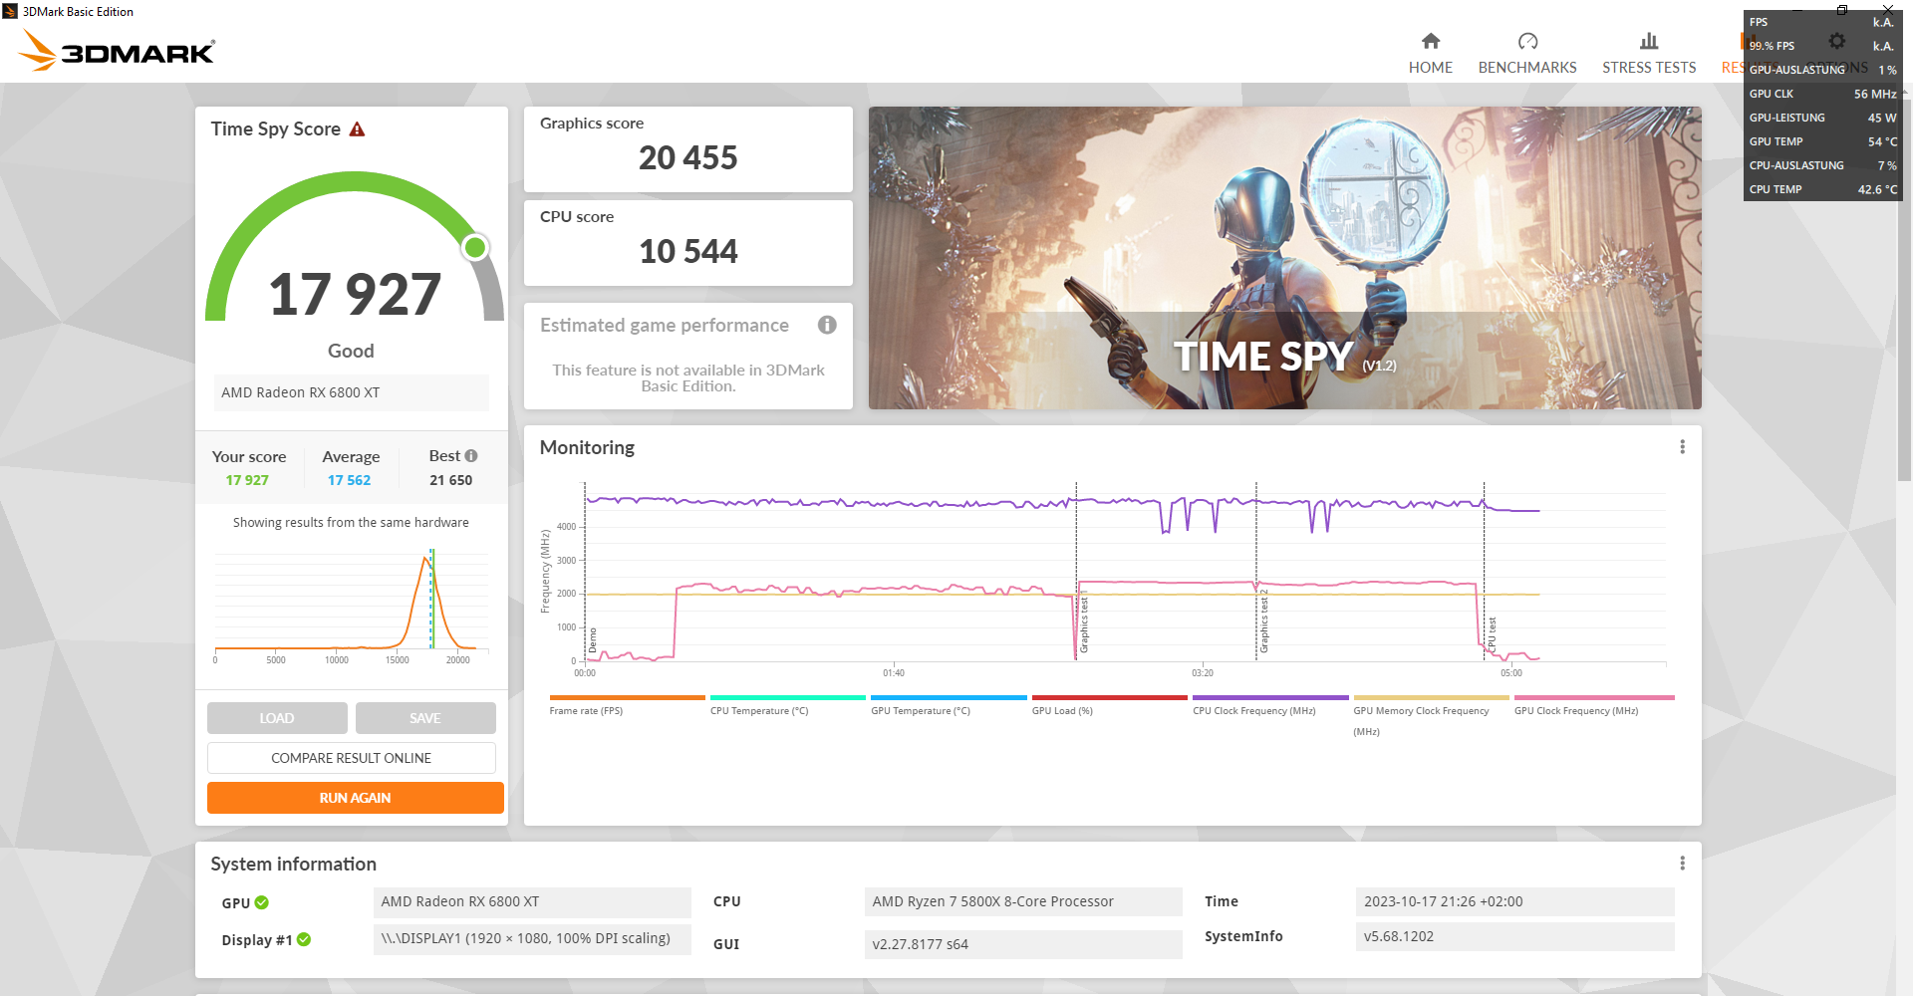Toggle the GPU Clock Frequency legend
The width and height of the screenshot is (1913, 996).
[x=1594, y=705]
